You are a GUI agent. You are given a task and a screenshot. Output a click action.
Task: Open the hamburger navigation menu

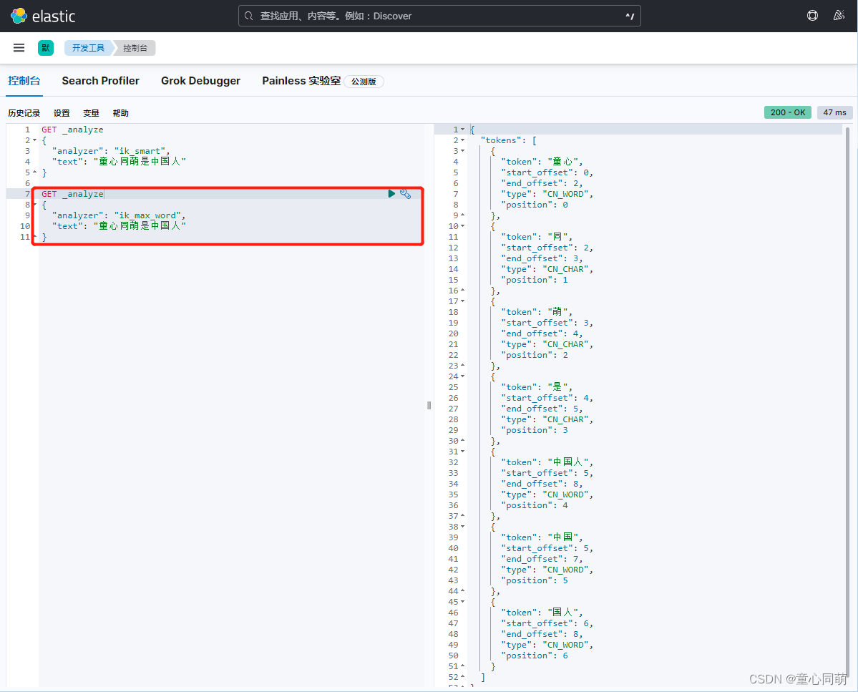point(19,48)
